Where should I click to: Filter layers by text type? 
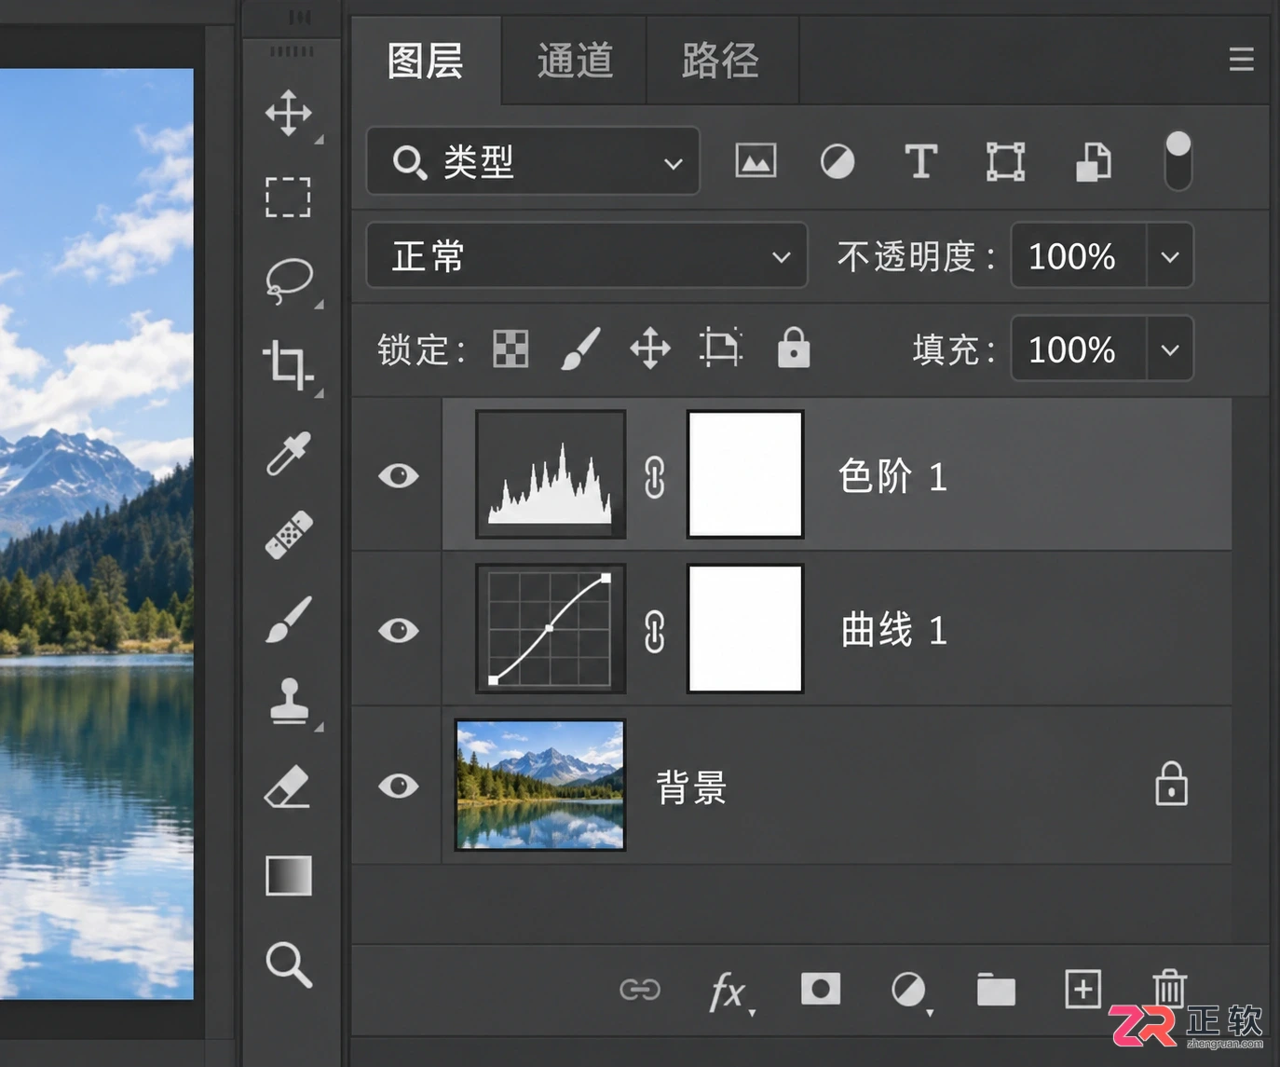pos(921,161)
